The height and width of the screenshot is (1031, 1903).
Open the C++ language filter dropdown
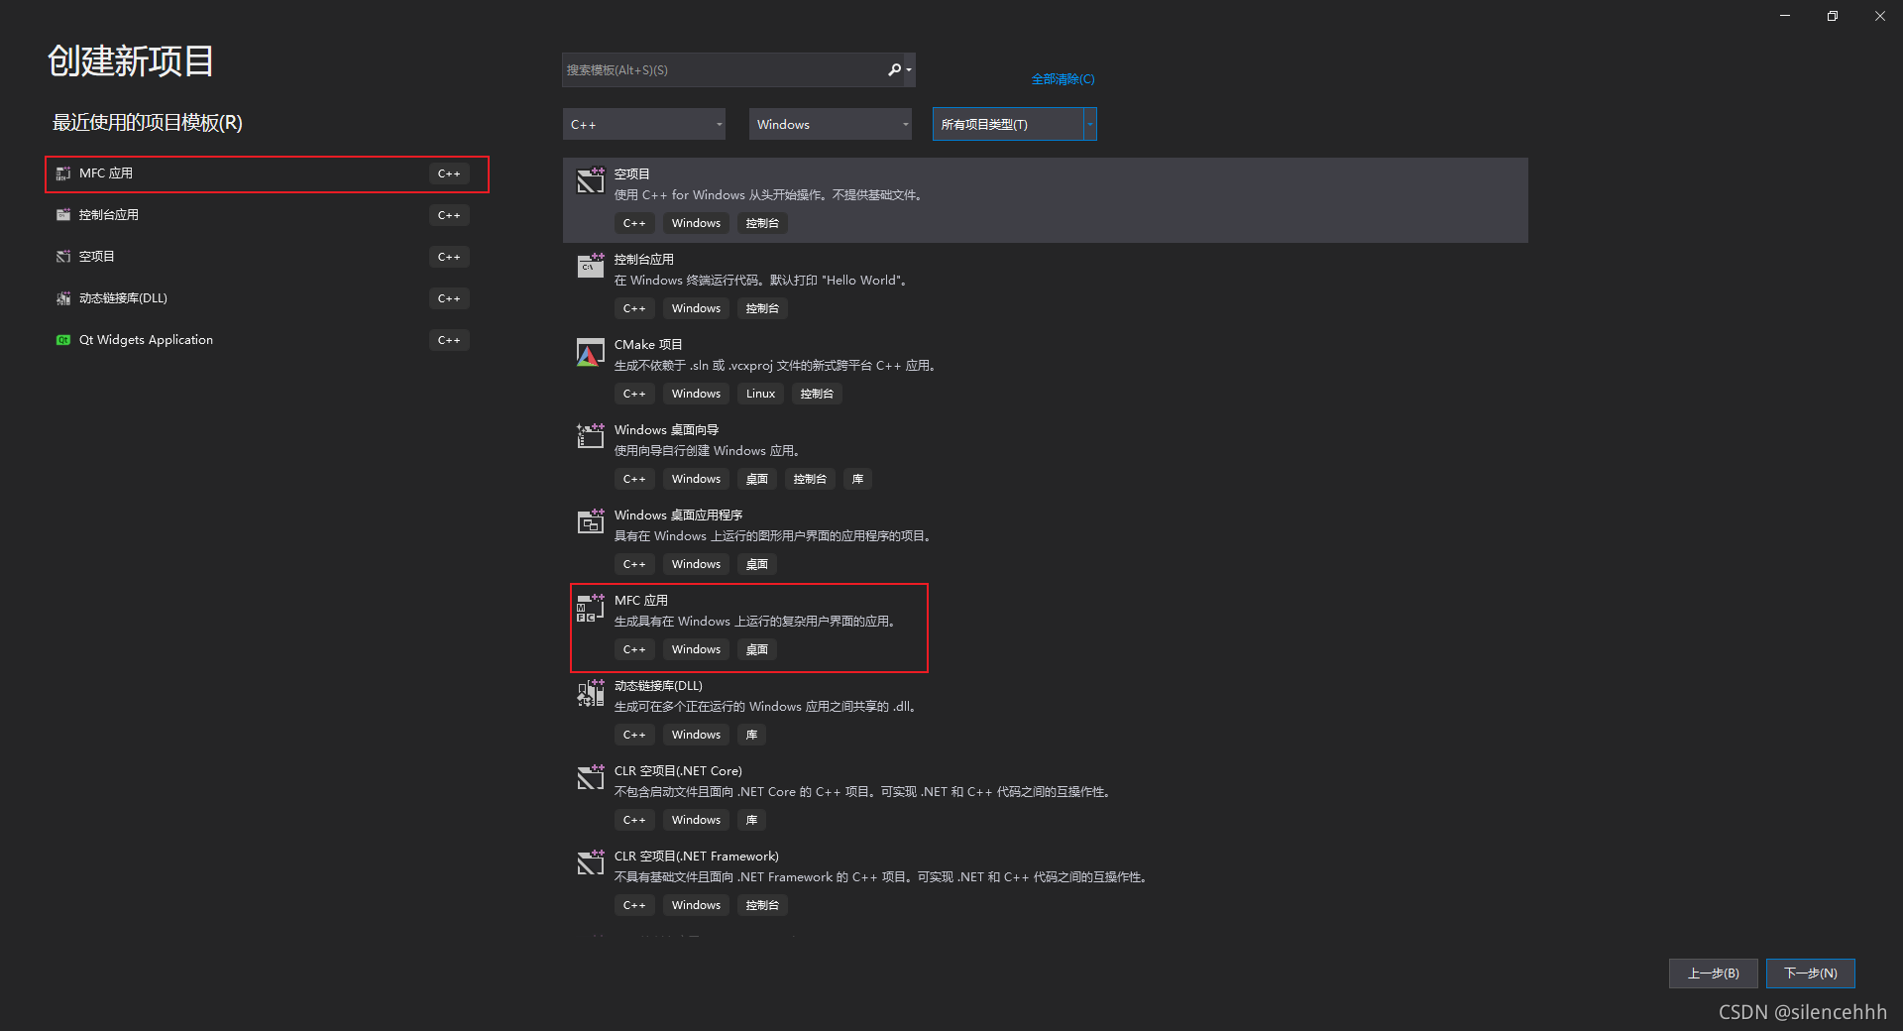pyautogui.click(x=644, y=124)
